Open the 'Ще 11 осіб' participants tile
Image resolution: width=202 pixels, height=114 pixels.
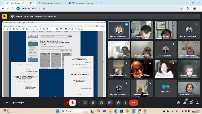coord(166,88)
